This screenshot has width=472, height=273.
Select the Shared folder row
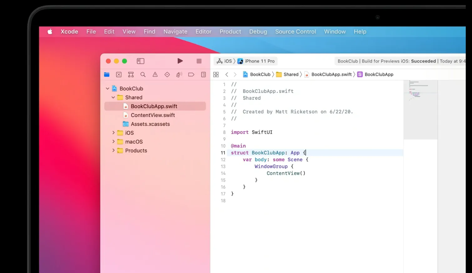tap(155, 97)
